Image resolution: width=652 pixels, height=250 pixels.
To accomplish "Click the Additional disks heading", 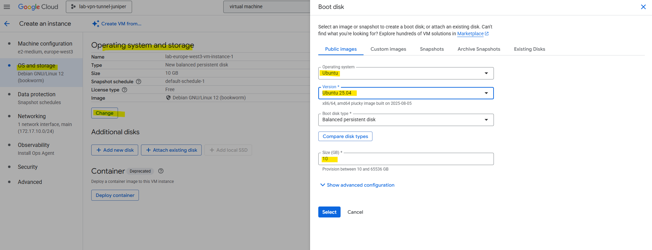I will 115,132.
